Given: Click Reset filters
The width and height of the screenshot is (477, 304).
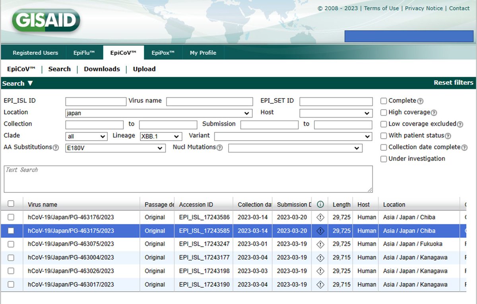Looking at the screenshot, I should click(454, 83).
